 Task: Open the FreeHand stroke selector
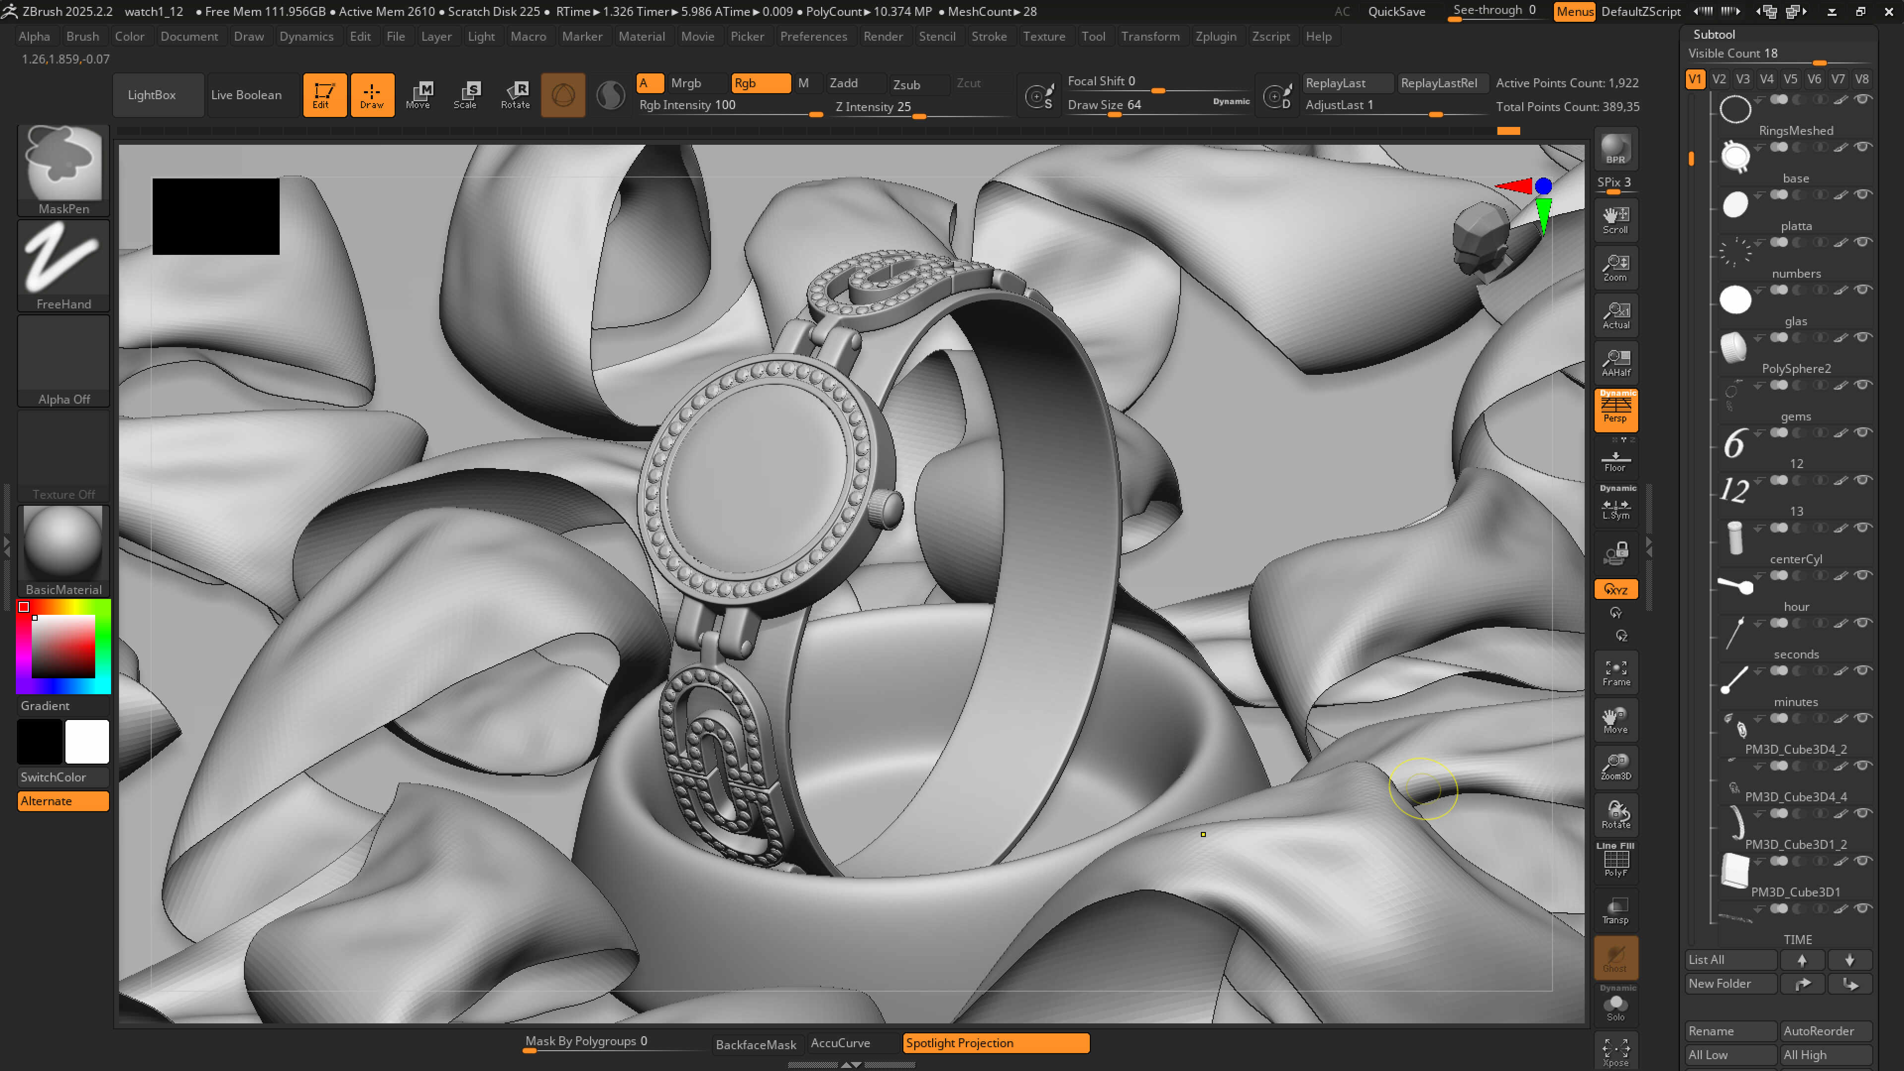[x=63, y=264]
